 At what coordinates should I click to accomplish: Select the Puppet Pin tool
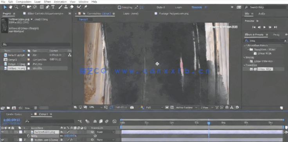tap(85, 7)
